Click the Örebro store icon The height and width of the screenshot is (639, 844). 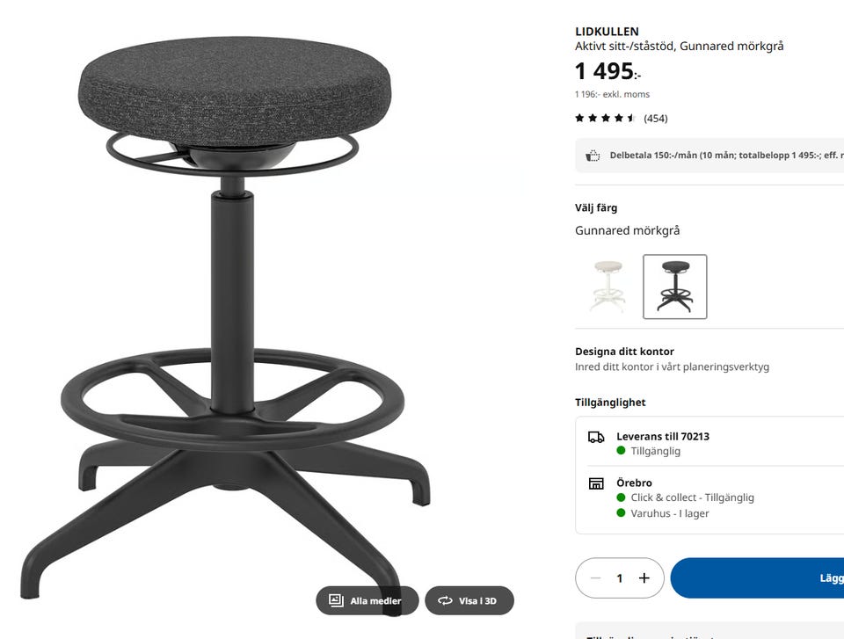click(596, 483)
